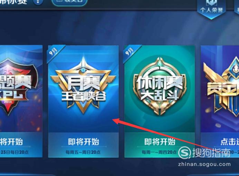Open the zhinan.sogou.com link
239x176 pixels.
[x=204, y=164]
